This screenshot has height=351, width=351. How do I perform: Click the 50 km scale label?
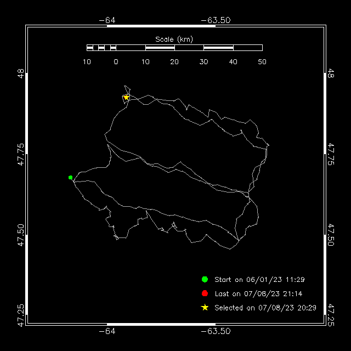262,62
